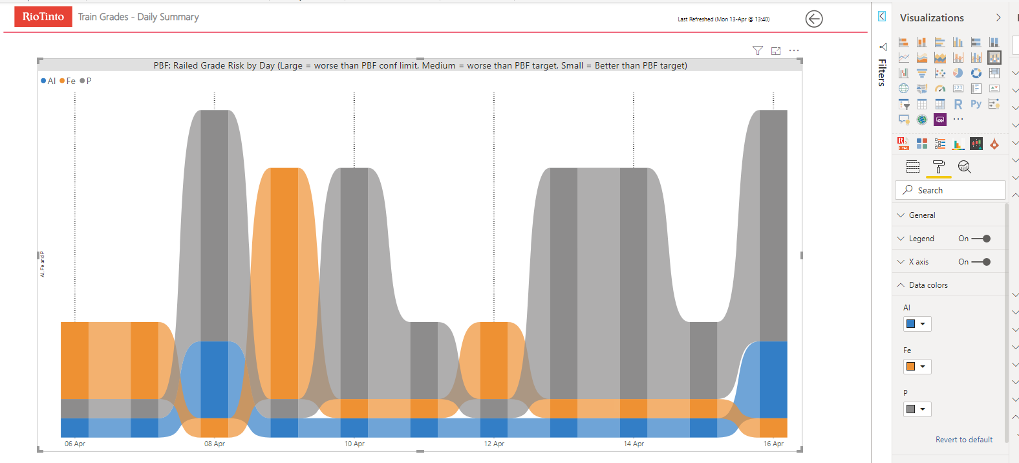Choose the matrix visual

(x=940, y=104)
